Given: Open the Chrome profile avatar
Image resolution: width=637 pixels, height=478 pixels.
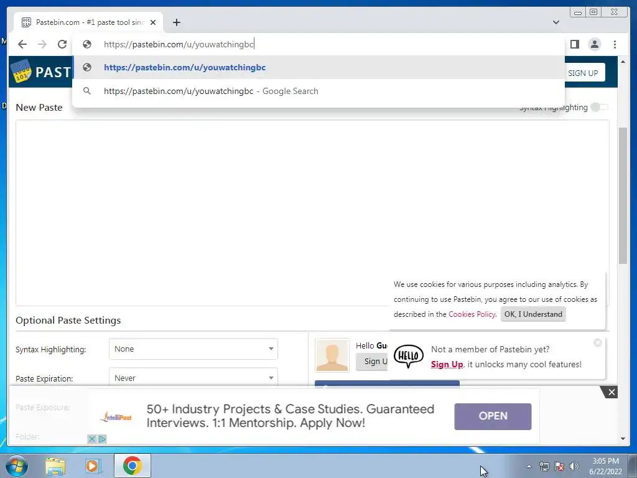Looking at the screenshot, I should pos(594,44).
